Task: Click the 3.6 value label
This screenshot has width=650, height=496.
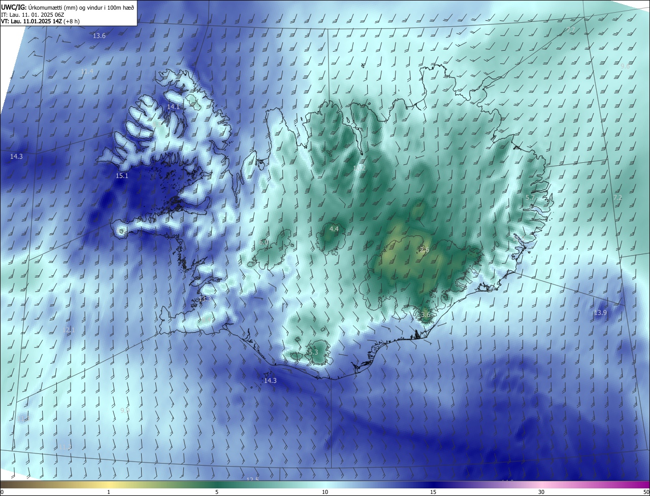Action: click(x=426, y=315)
